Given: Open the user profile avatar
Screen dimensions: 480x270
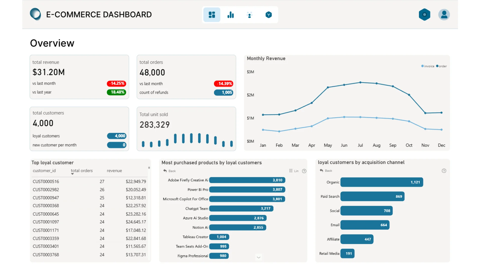Looking at the screenshot, I should click(444, 15).
